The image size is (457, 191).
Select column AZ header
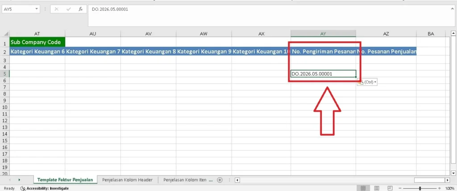[x=386, y=34]
